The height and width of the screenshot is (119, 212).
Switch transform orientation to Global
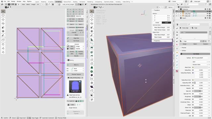point(157,22)
